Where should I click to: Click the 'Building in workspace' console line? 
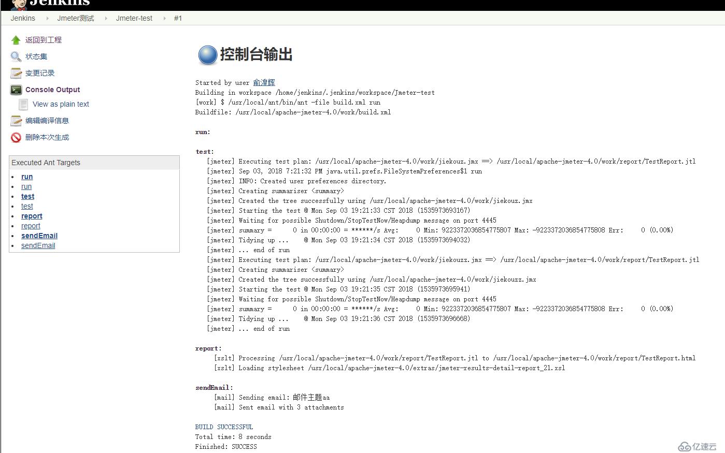click(x=315, y=93)
